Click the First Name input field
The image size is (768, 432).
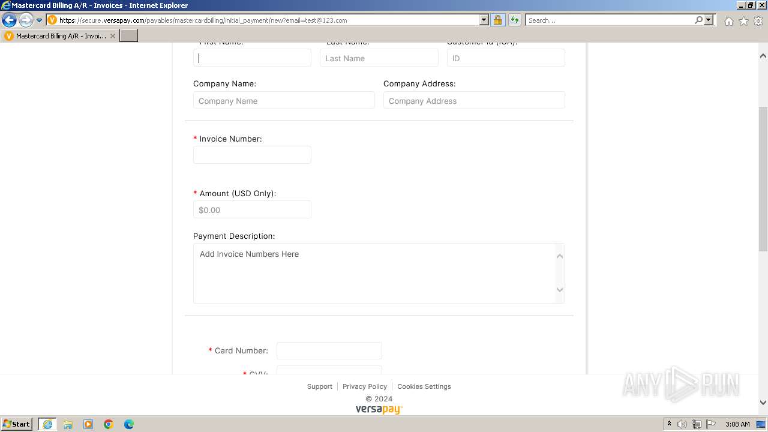[x=252, y=58]
